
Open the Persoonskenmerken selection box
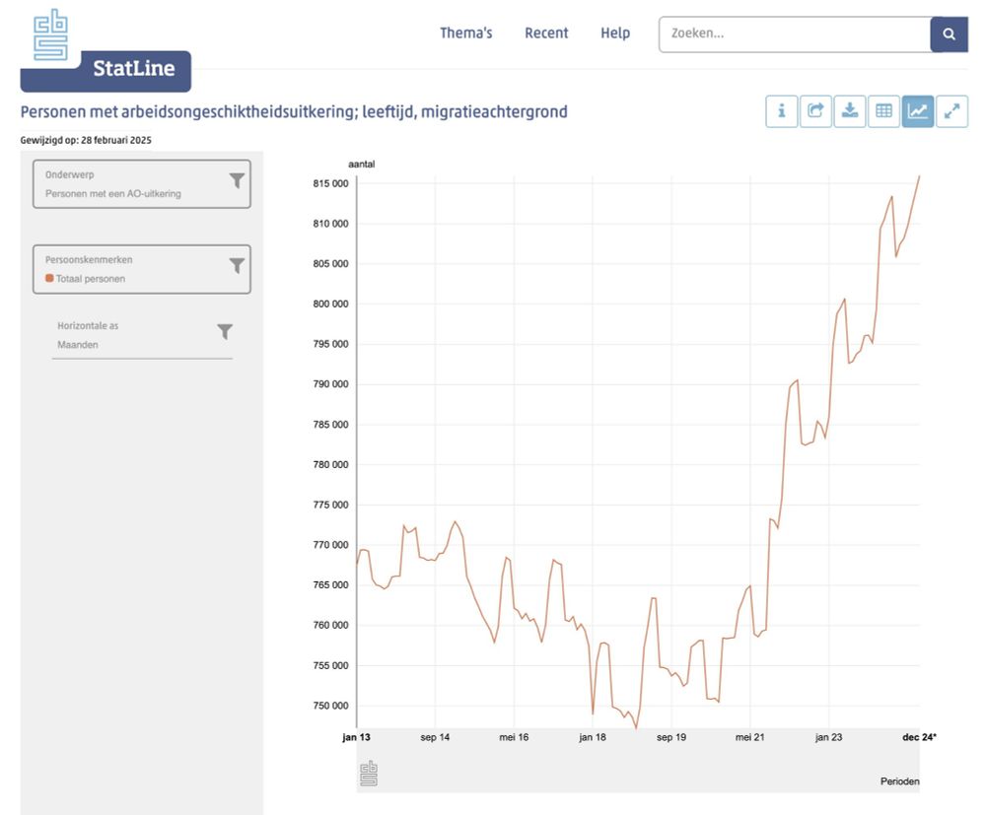tap(141, 269)
